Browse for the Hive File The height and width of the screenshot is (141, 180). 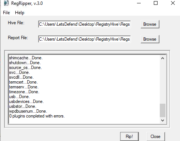click(x=150, y=24)
